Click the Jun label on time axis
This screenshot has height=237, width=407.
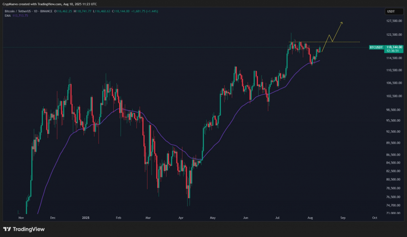click(246, 218)
